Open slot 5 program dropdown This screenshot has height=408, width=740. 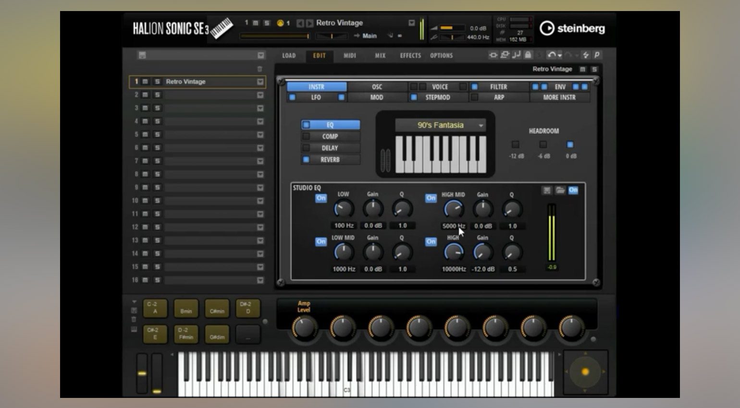click(x=260, y=135)
